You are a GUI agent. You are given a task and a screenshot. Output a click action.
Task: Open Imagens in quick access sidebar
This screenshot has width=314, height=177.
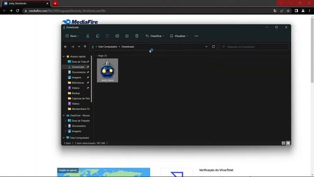(x=77, y=78)
